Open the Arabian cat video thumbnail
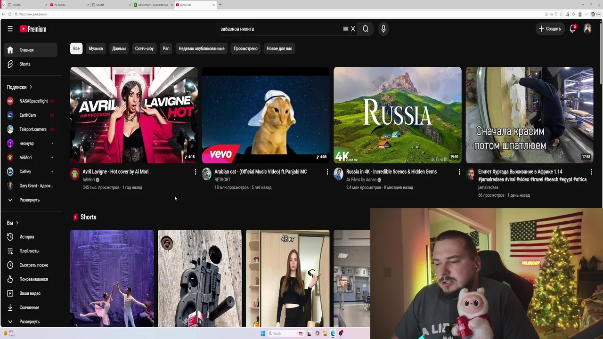The width and height of the screenshot is (603, 339). click(266, 115)
